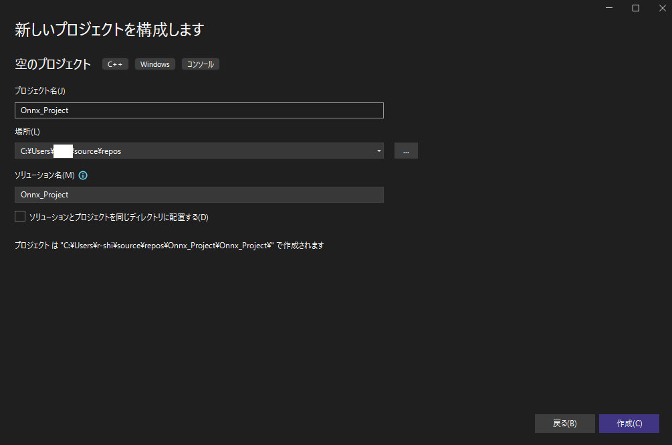Click the info icon next to ソリューション名
Image resolution: width=672 pixels, height=445 pixels.
tap(84, 175)
